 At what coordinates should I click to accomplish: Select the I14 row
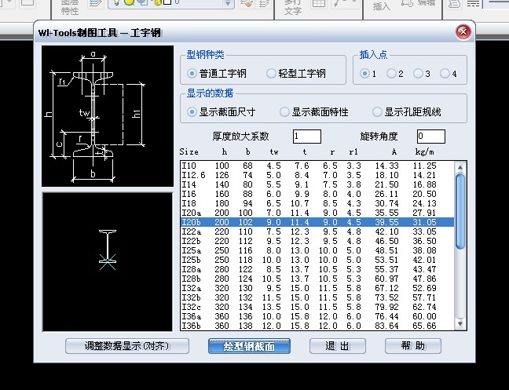click(317, 184)
